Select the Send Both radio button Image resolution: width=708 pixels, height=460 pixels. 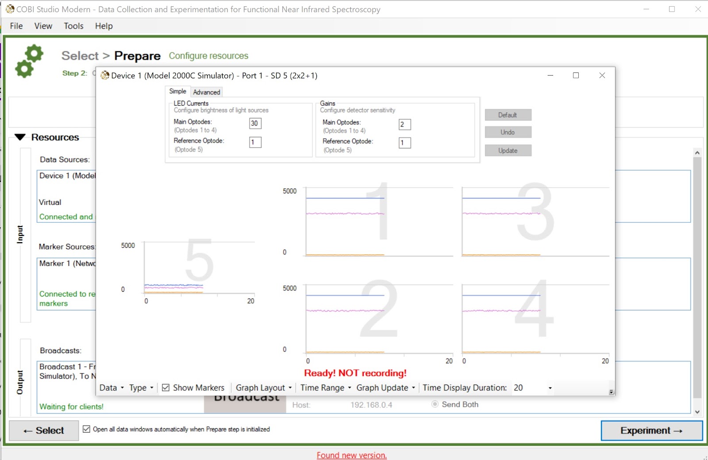435,404
